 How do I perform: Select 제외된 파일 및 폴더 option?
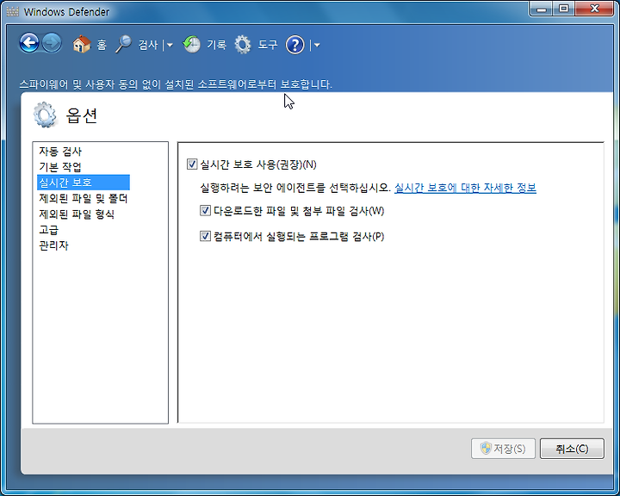(83, 198)
